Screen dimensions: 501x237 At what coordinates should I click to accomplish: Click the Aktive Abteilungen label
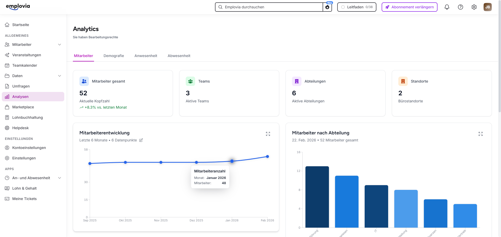(x=308, y=101)
